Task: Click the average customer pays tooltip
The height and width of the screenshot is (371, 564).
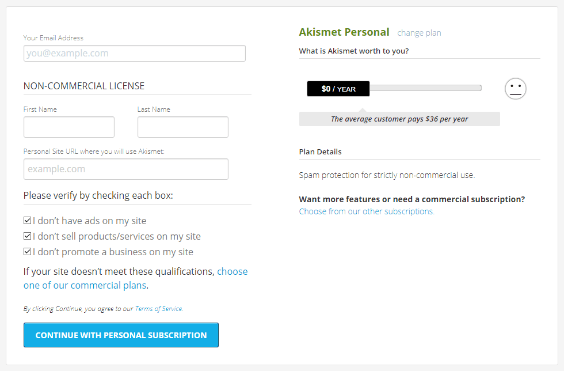Action: (x=399, y=119)
